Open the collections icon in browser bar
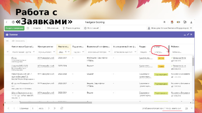The width and height of the screenshot is (202, 113). 185,22
